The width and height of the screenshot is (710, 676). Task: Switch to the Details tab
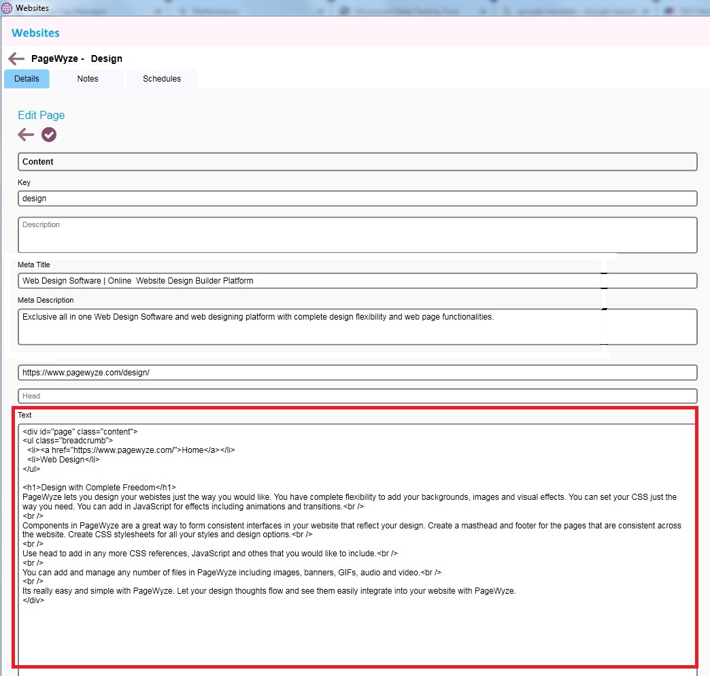click(27, 79)
